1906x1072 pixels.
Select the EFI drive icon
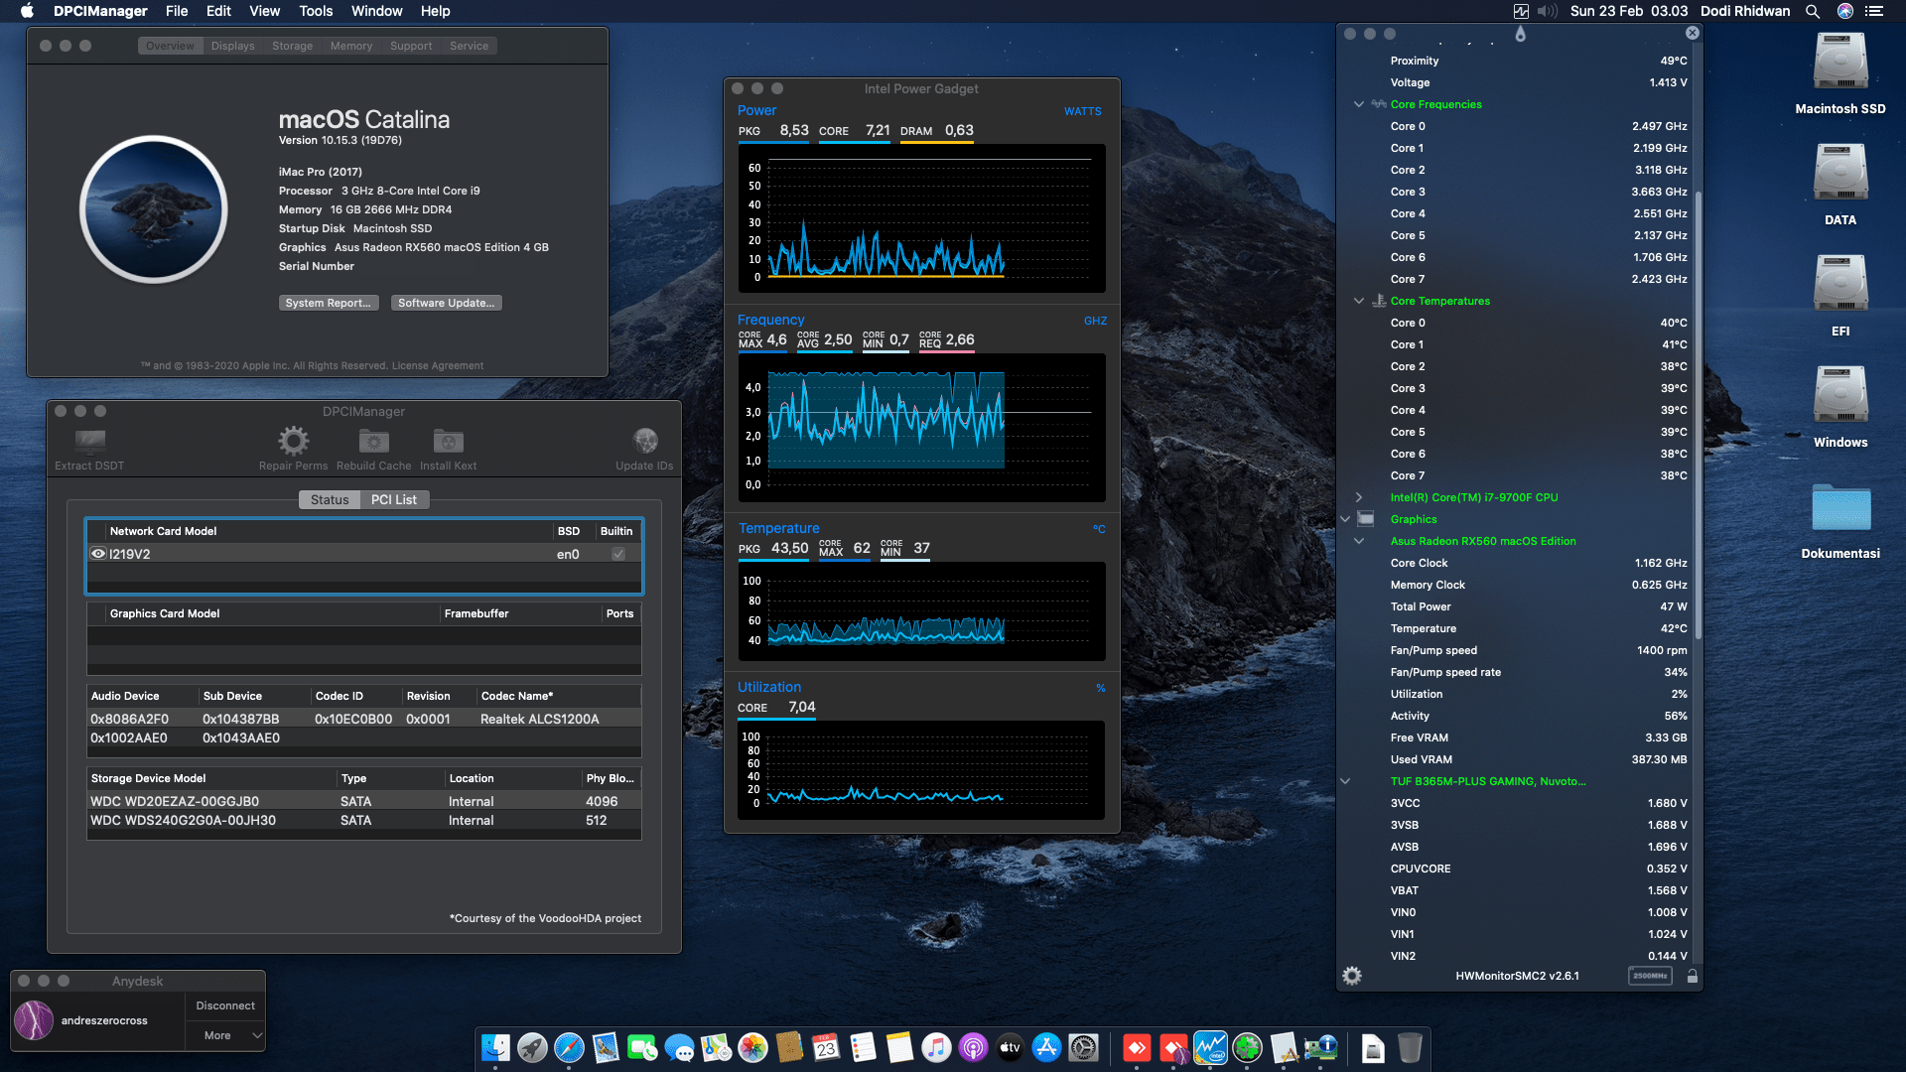tap(1840, 284)
